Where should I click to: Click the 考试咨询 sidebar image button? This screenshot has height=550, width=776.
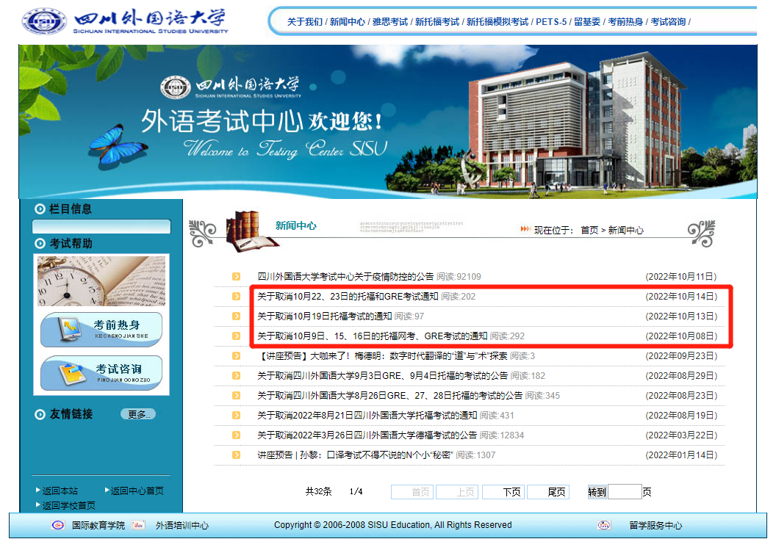pos(101,373)
